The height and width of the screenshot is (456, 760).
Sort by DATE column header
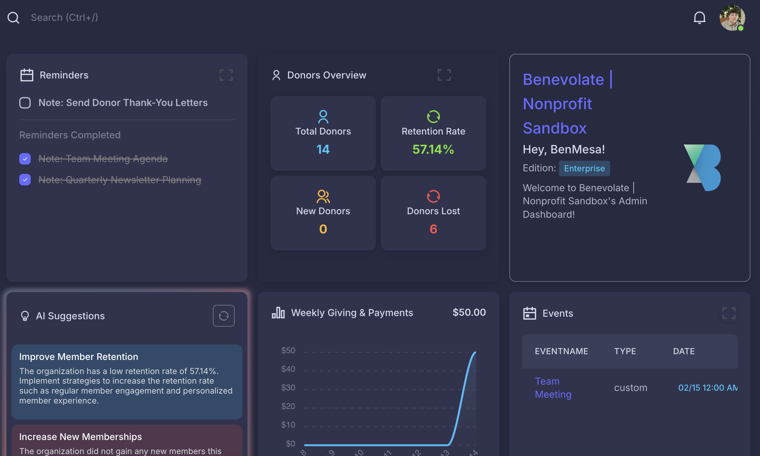point(684,351)
